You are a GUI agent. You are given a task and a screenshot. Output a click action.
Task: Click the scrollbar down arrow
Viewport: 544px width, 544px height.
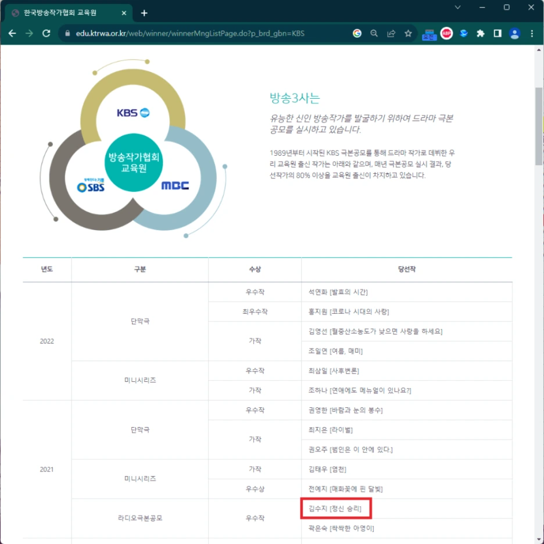(x=539, y=540)
